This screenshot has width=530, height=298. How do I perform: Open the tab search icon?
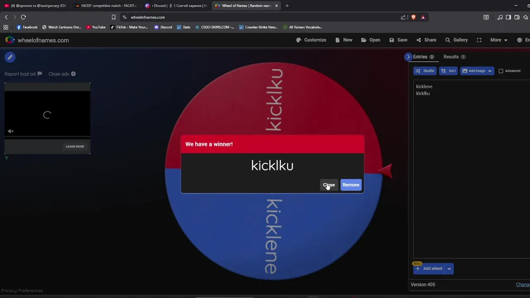pos(486,17)
